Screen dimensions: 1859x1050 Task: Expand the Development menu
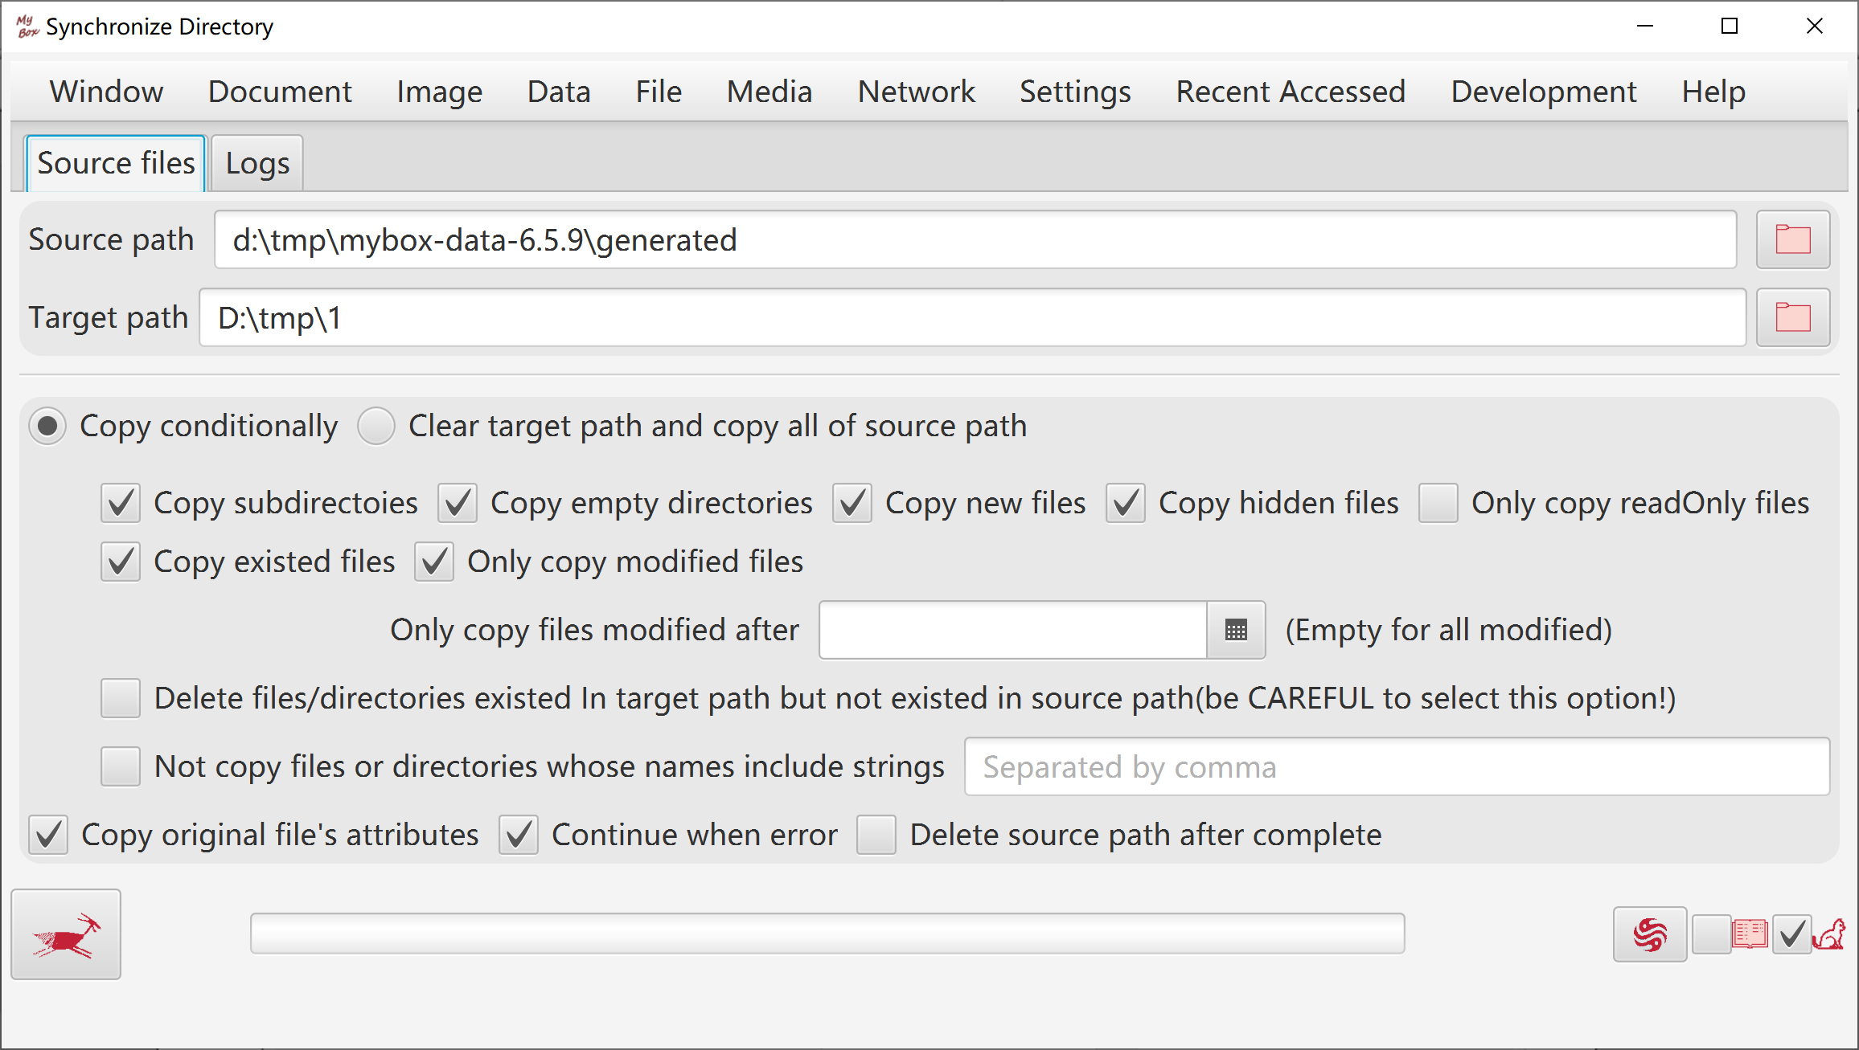pyautogui.click(x=1544, y=92)
